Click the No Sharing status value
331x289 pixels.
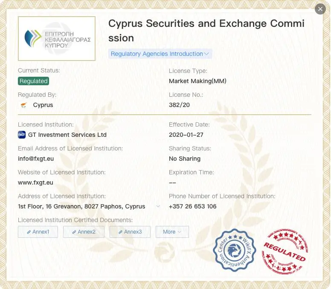click(x=185, y=159)
